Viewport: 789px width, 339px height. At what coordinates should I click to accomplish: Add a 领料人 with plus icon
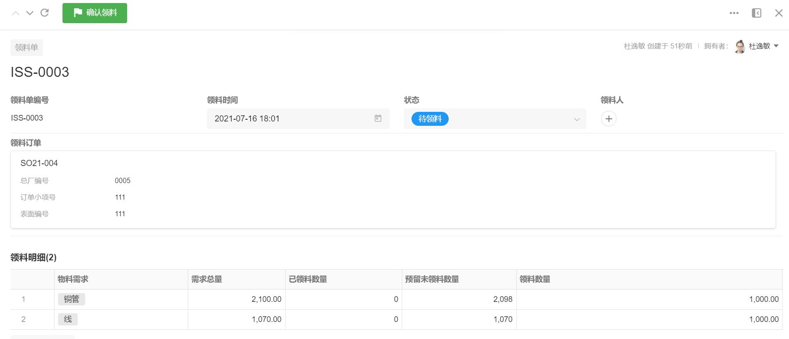tap(609, 119)
